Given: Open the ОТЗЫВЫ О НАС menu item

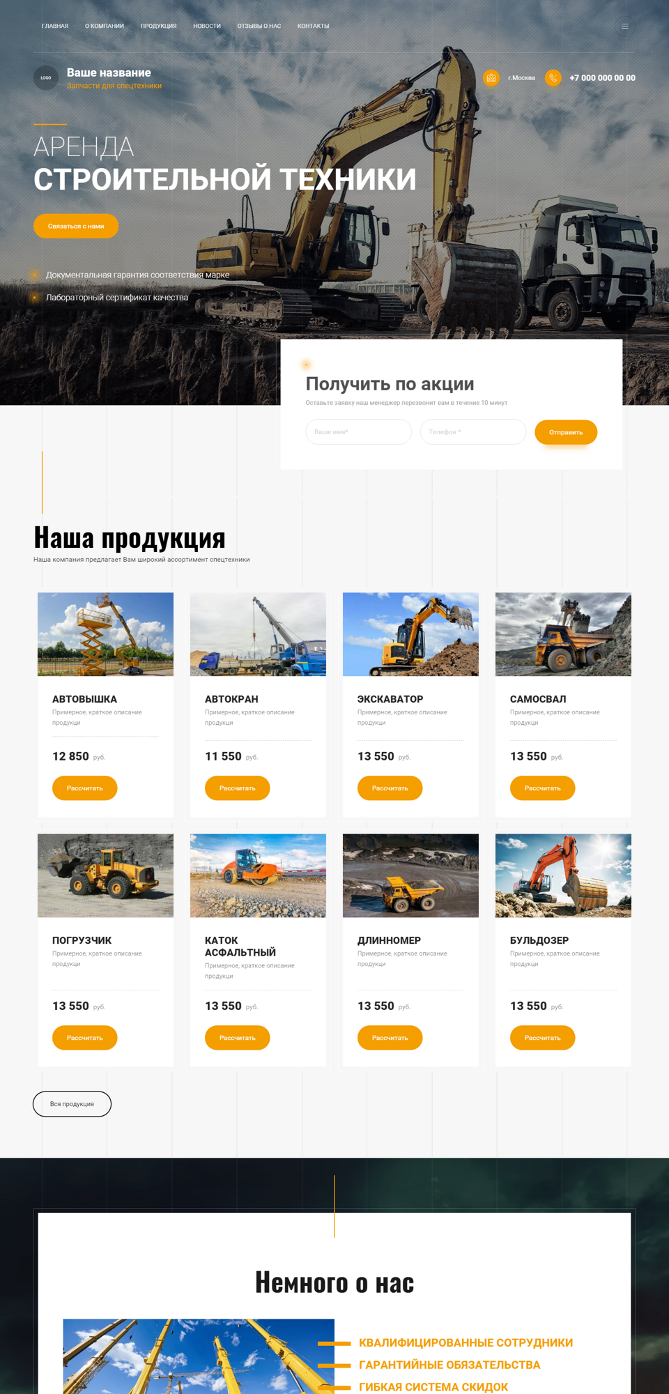Looking at the screenshot, I should coord(259,26).
